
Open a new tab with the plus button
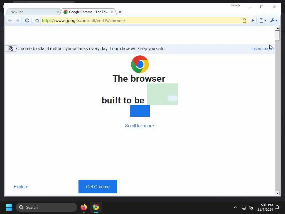(120, 12)
